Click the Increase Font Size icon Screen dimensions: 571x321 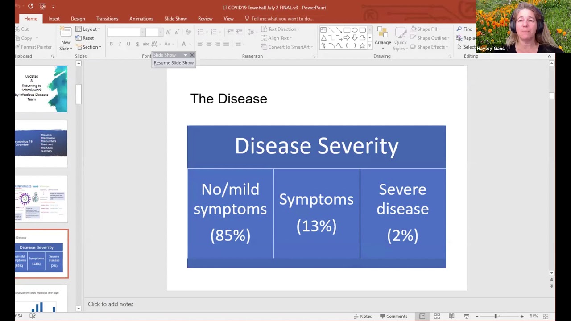click(168, 32)
